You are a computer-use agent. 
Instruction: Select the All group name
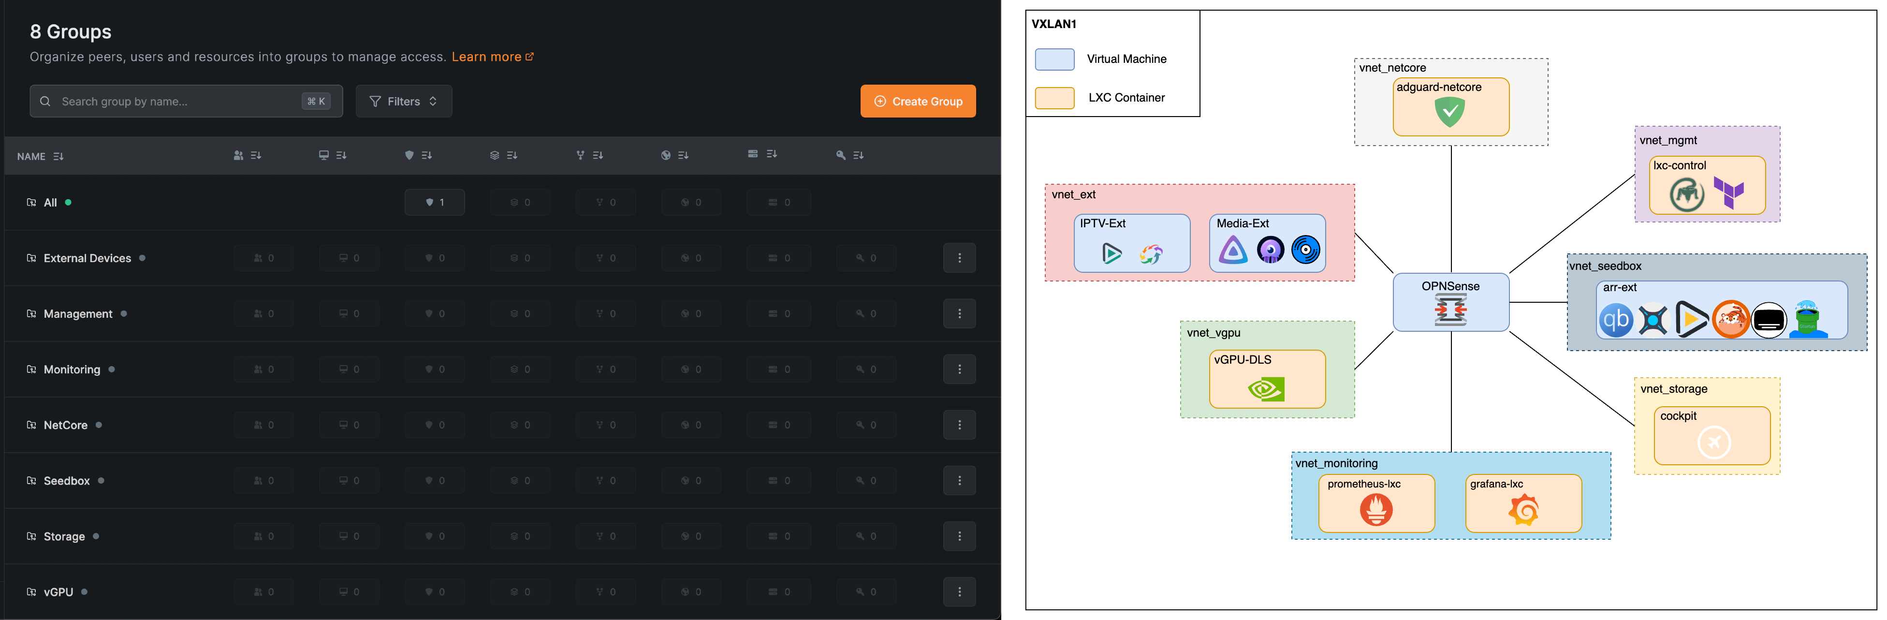(50, 202)
